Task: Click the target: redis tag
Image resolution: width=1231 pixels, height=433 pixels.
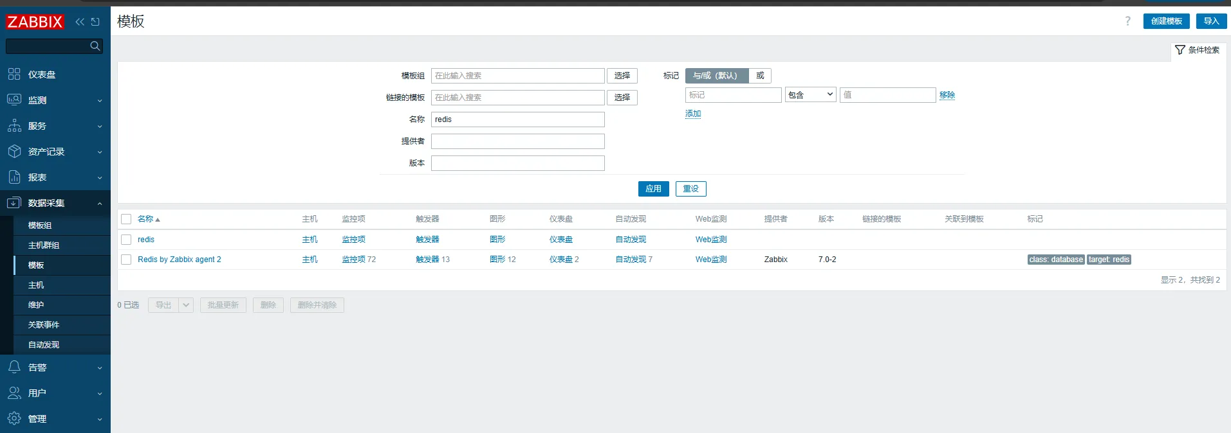Action: pos(1109,260)
